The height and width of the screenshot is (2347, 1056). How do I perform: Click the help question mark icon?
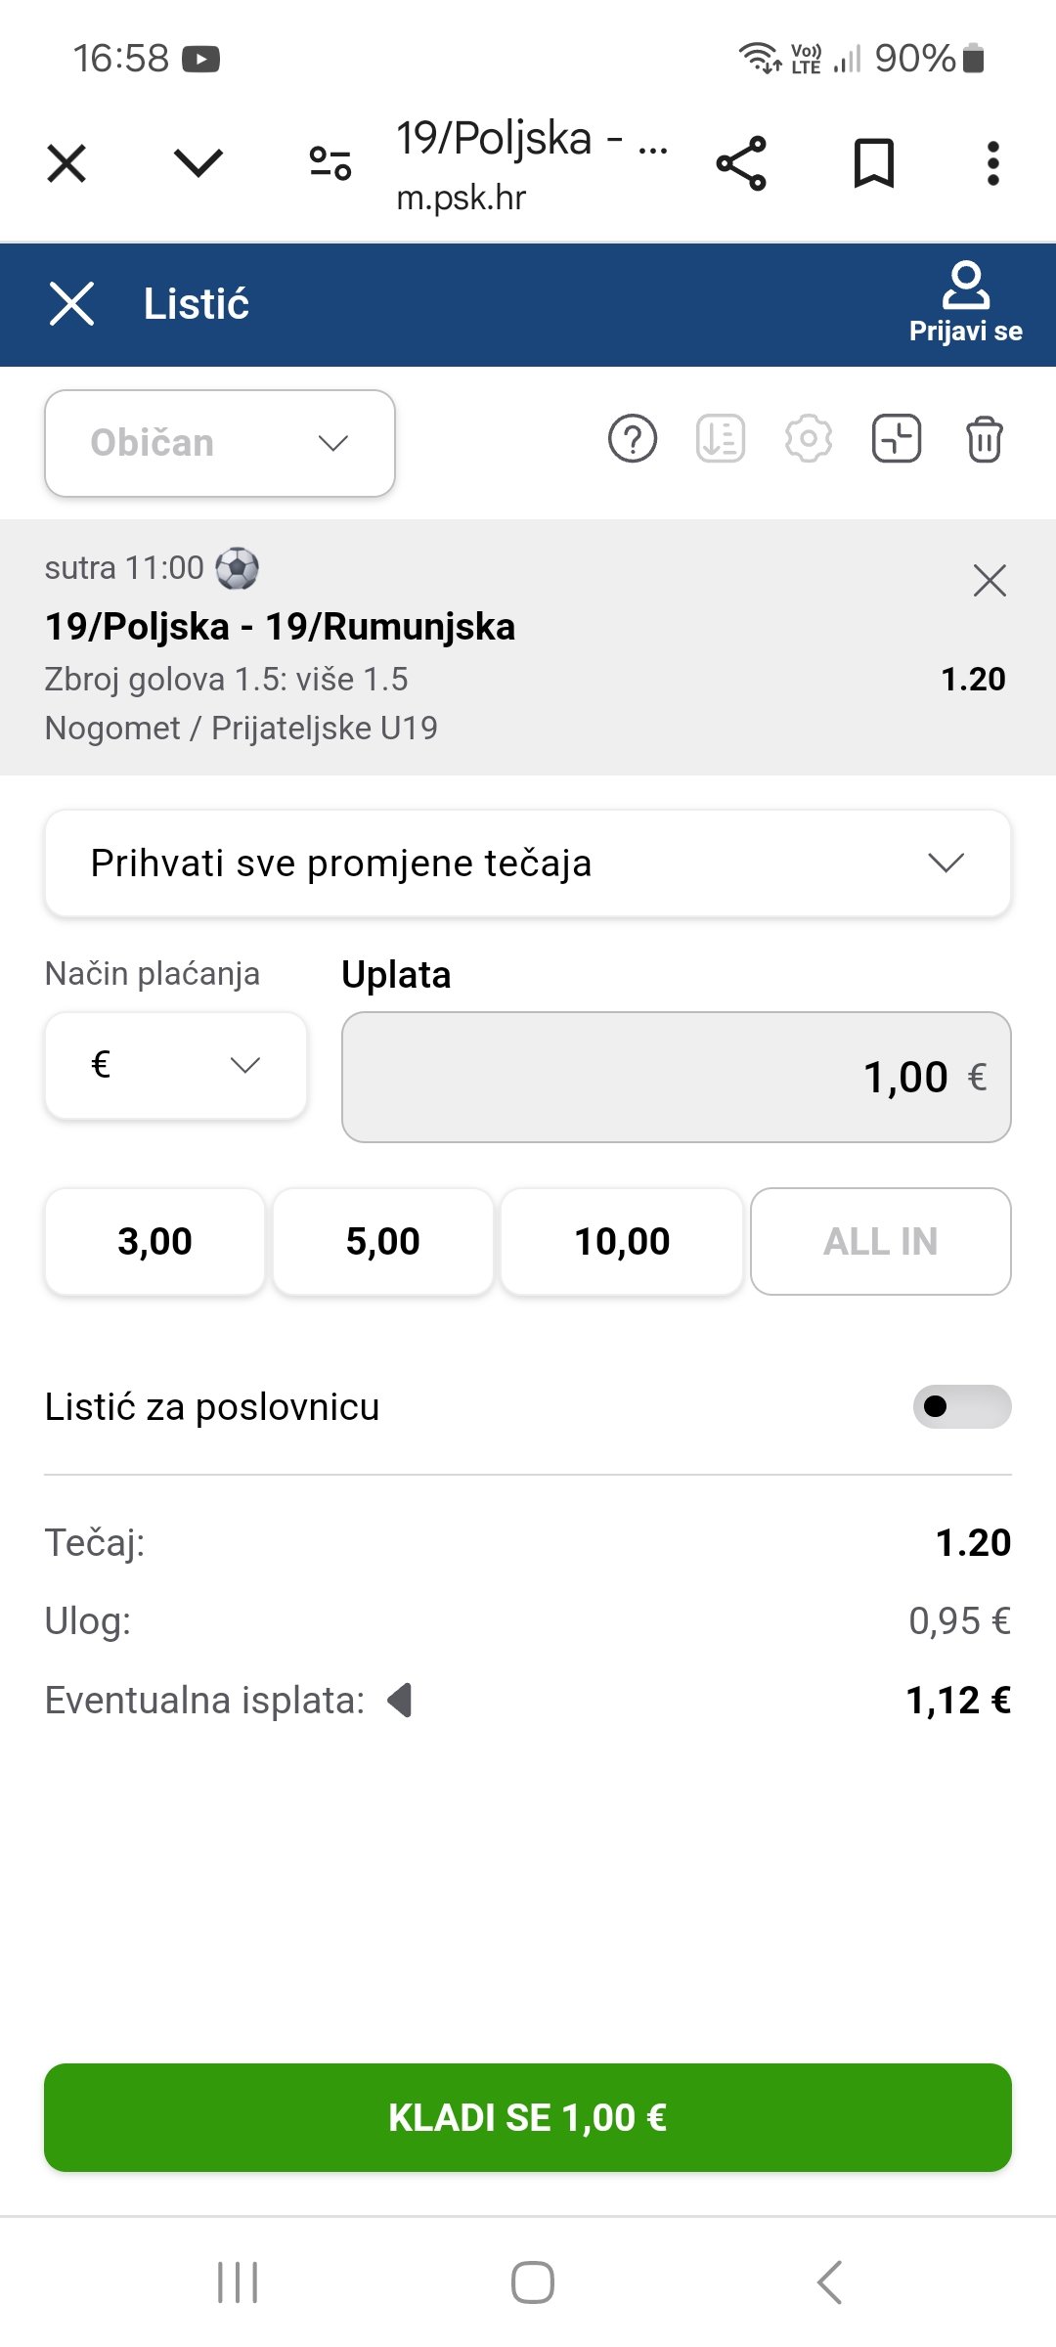coord(633,439)
